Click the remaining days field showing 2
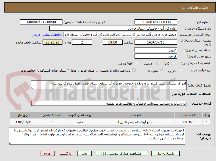216x161 pixels. point(82,42)
